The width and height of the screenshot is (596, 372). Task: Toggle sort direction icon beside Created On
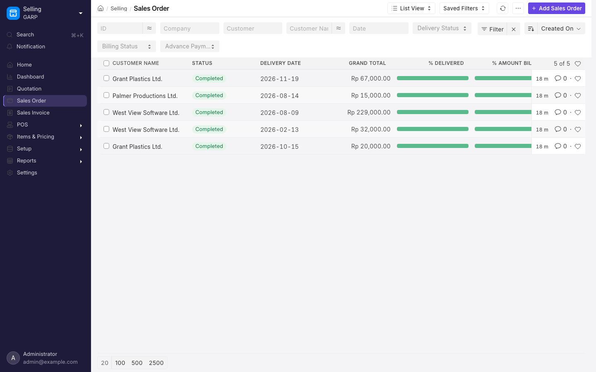[531, 29]
